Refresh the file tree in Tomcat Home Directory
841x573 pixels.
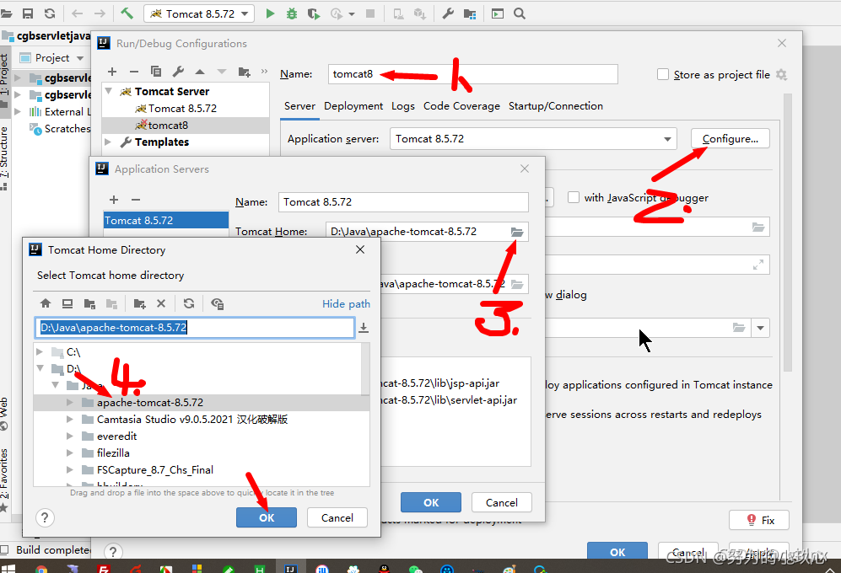point(188,303)
